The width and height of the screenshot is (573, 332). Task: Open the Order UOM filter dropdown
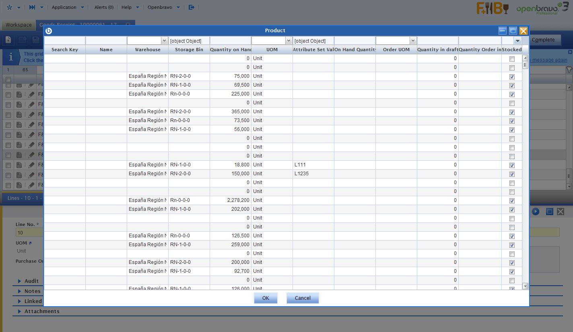pyautogui.click(x=413, y=41)
